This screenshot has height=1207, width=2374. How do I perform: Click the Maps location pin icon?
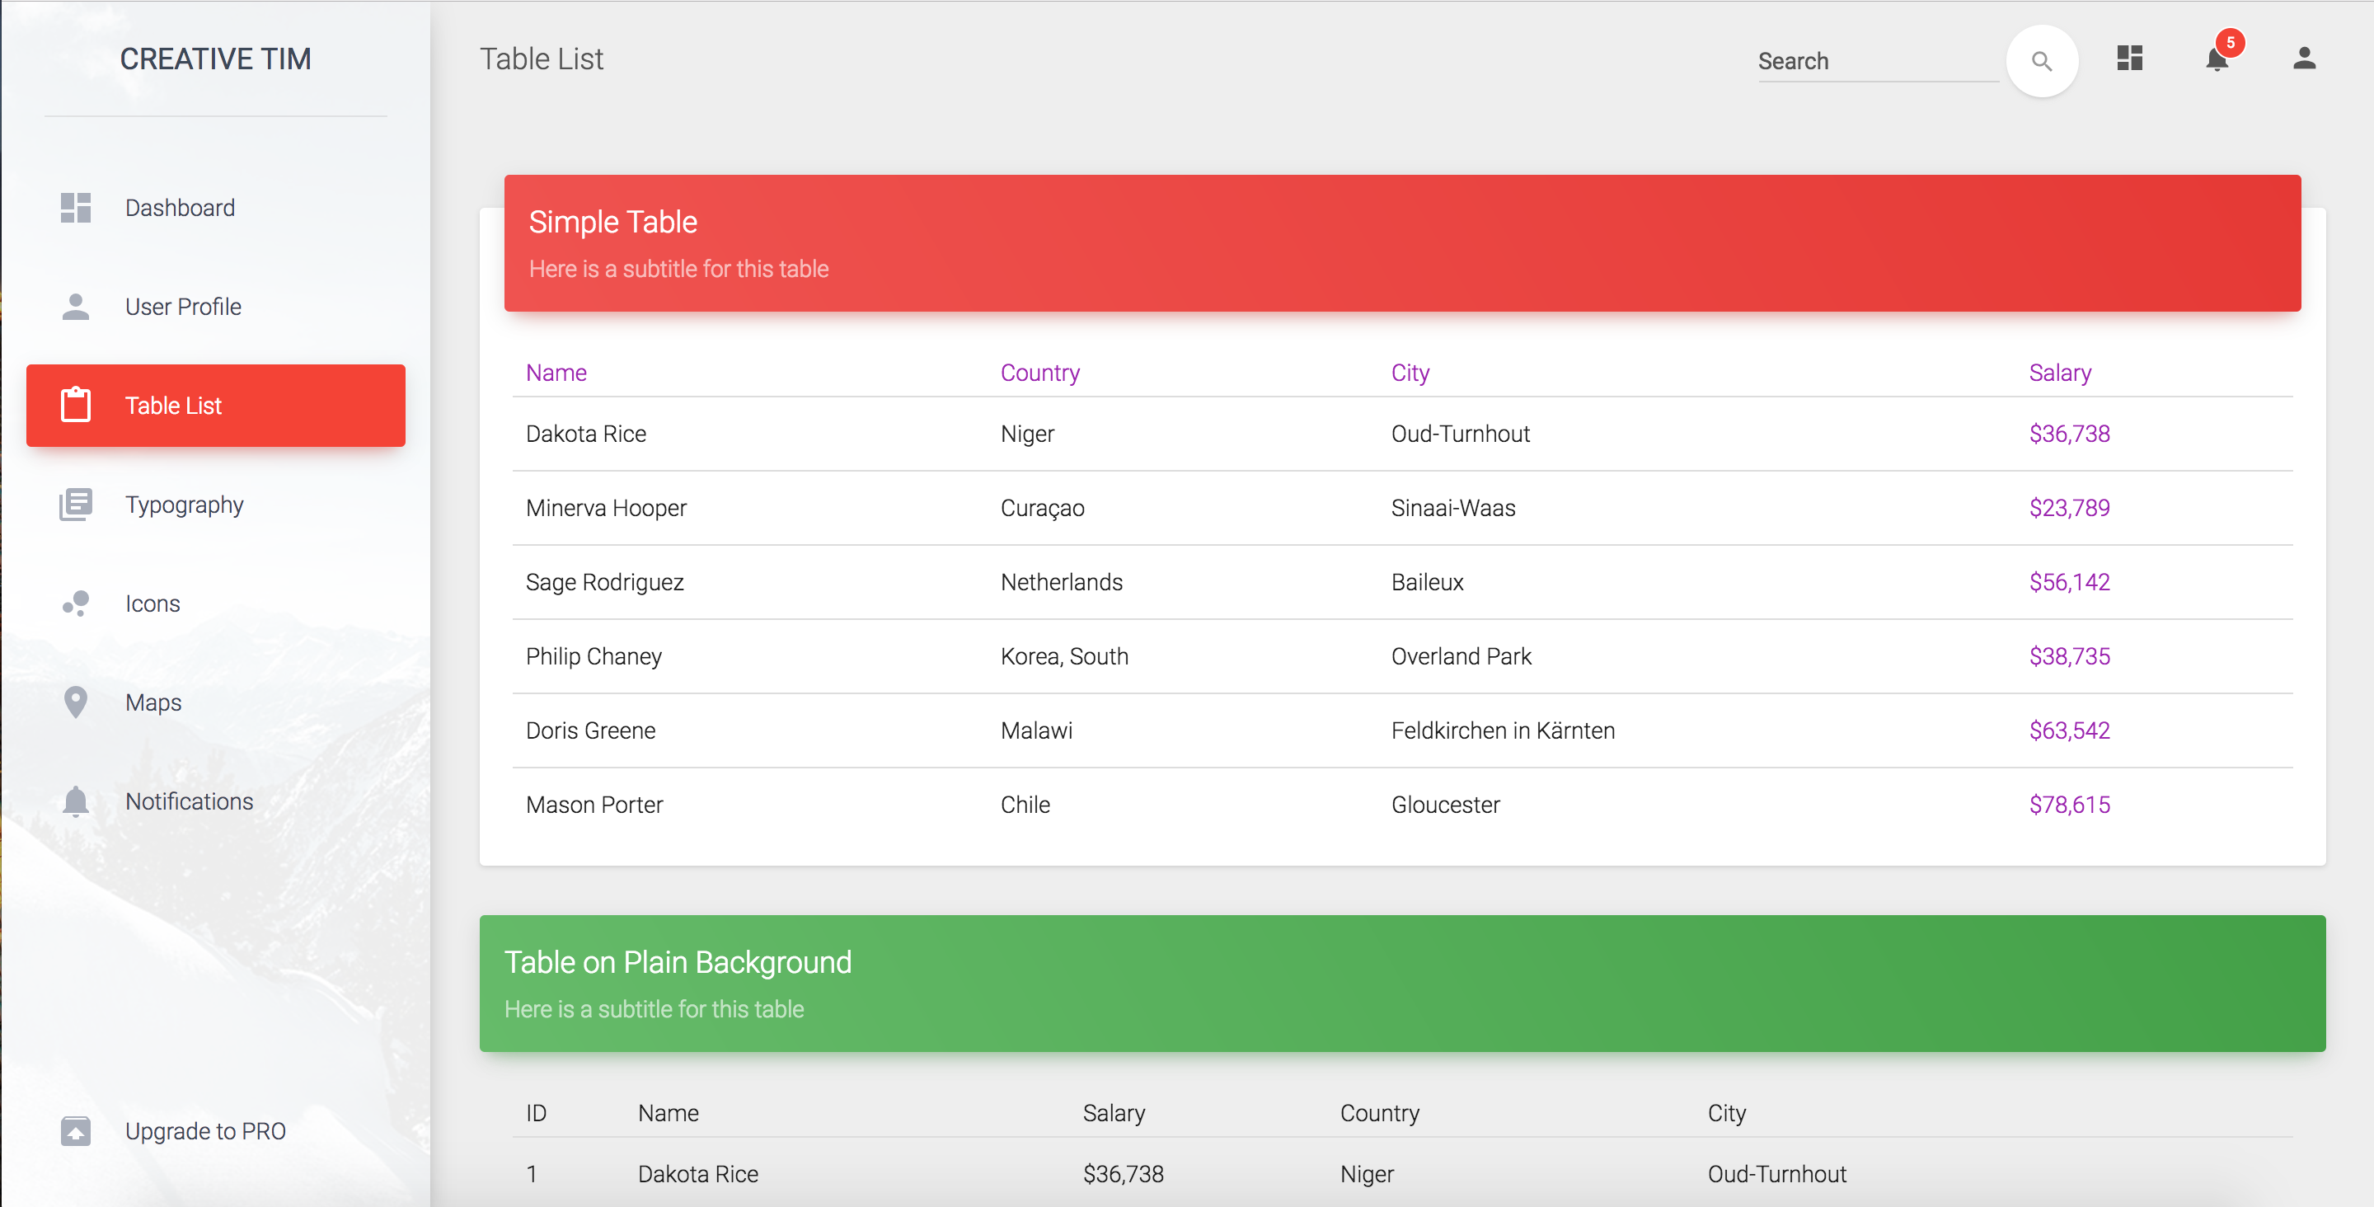click(x=76, y=702)
